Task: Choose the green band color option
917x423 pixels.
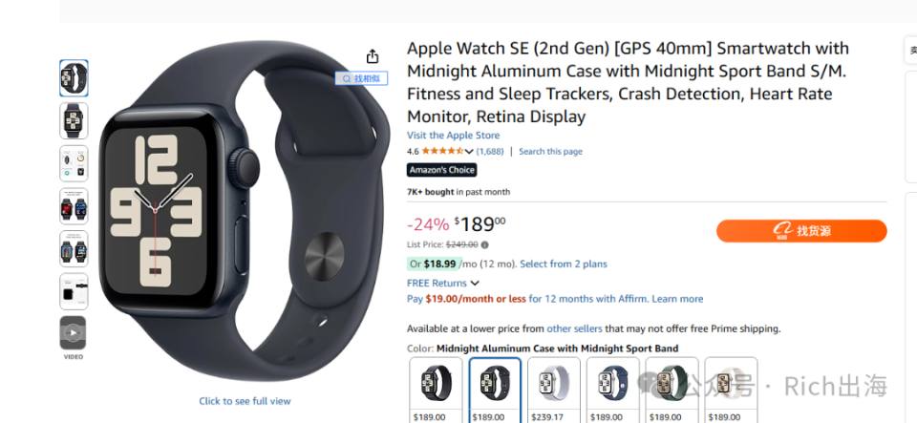Action: 672,390
